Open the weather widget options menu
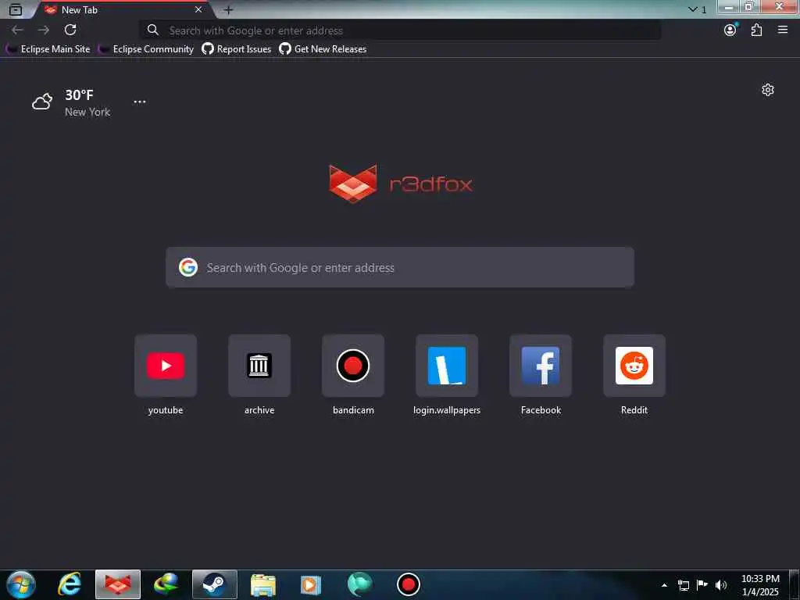This screenshot has width=800, height=600. [x=140, y=102]
